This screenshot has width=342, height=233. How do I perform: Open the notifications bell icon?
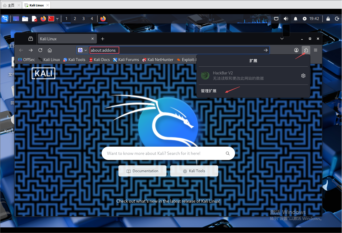[296, 19]
